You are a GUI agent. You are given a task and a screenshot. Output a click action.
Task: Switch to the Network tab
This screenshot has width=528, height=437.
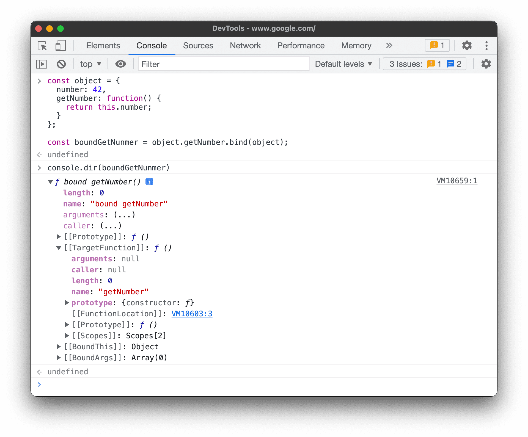(x=245, y=45)
